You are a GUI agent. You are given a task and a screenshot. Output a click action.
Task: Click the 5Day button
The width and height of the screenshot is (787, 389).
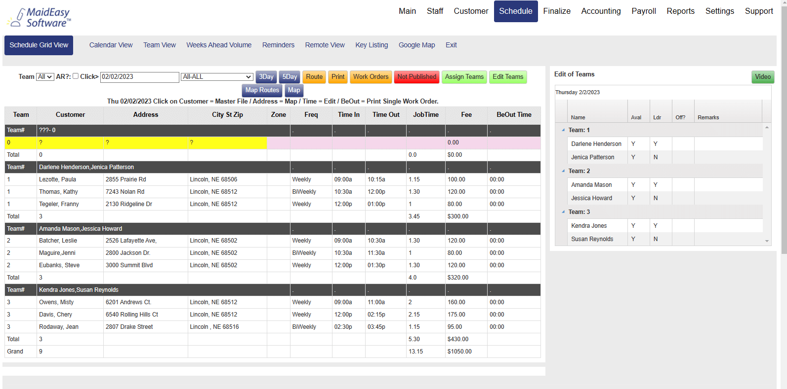(x=290, y=77)
